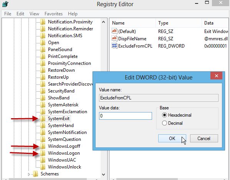Click the ProximityConnection folder icon

pyautogui.click(x=43, y=63)
